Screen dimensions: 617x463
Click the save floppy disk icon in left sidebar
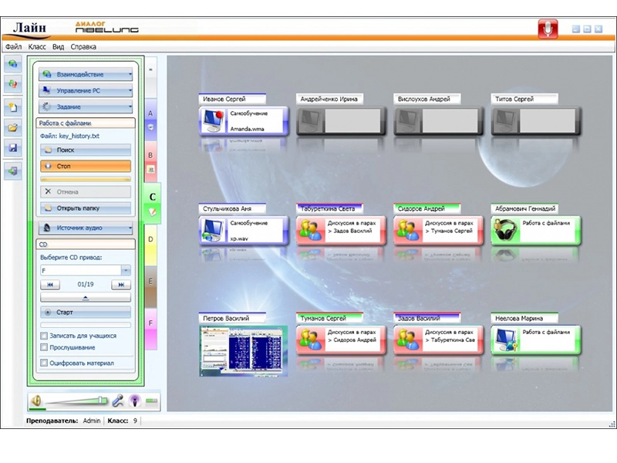click(13, 148)
